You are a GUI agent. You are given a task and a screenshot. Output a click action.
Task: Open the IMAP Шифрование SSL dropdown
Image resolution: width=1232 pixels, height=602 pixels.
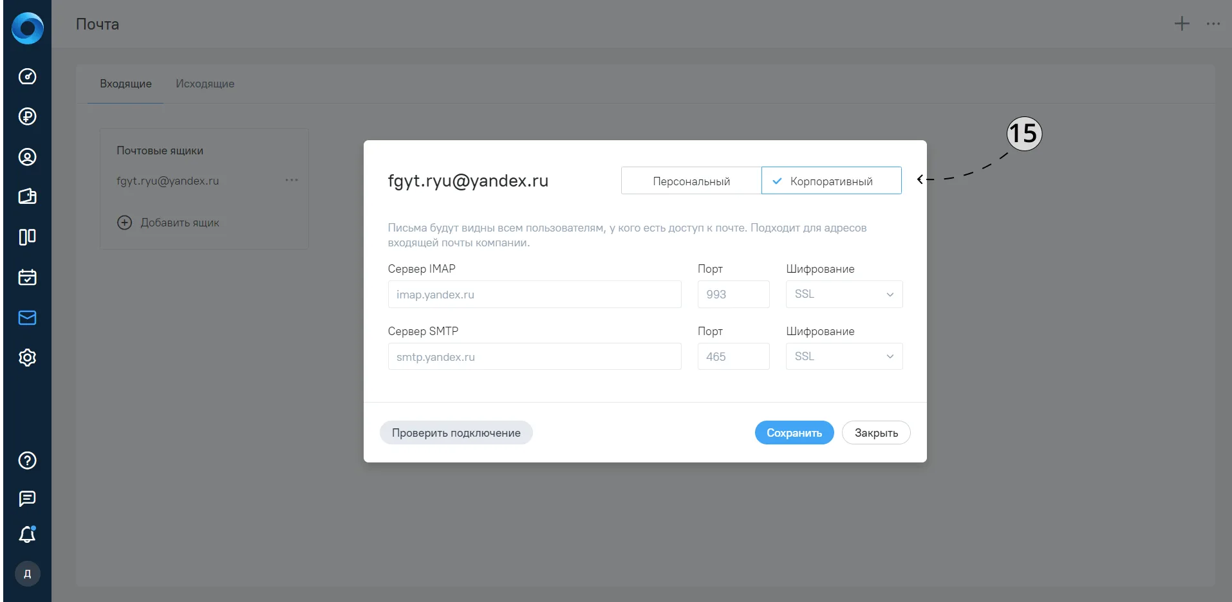[844, 295]
